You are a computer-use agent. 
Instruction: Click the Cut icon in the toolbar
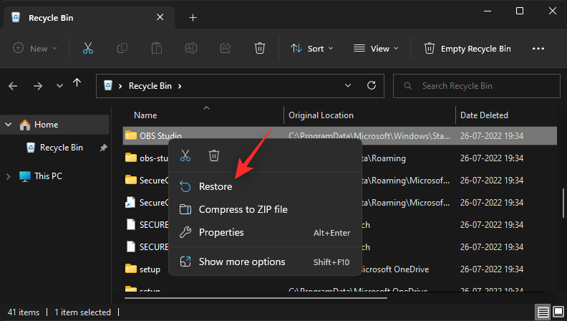[x=88, y=48]
